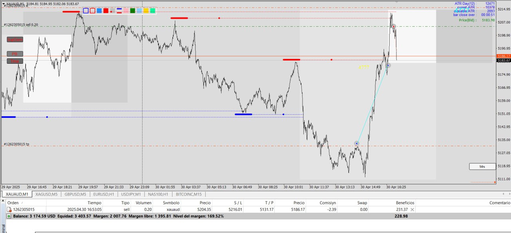Click the 50s timer button
Screen dimensions: 511x233
(x=482, y=166)
